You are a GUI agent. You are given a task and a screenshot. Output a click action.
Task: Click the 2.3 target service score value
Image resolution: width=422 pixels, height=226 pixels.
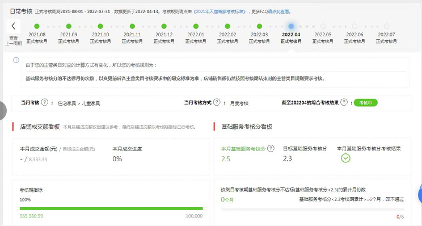(288, 158)
